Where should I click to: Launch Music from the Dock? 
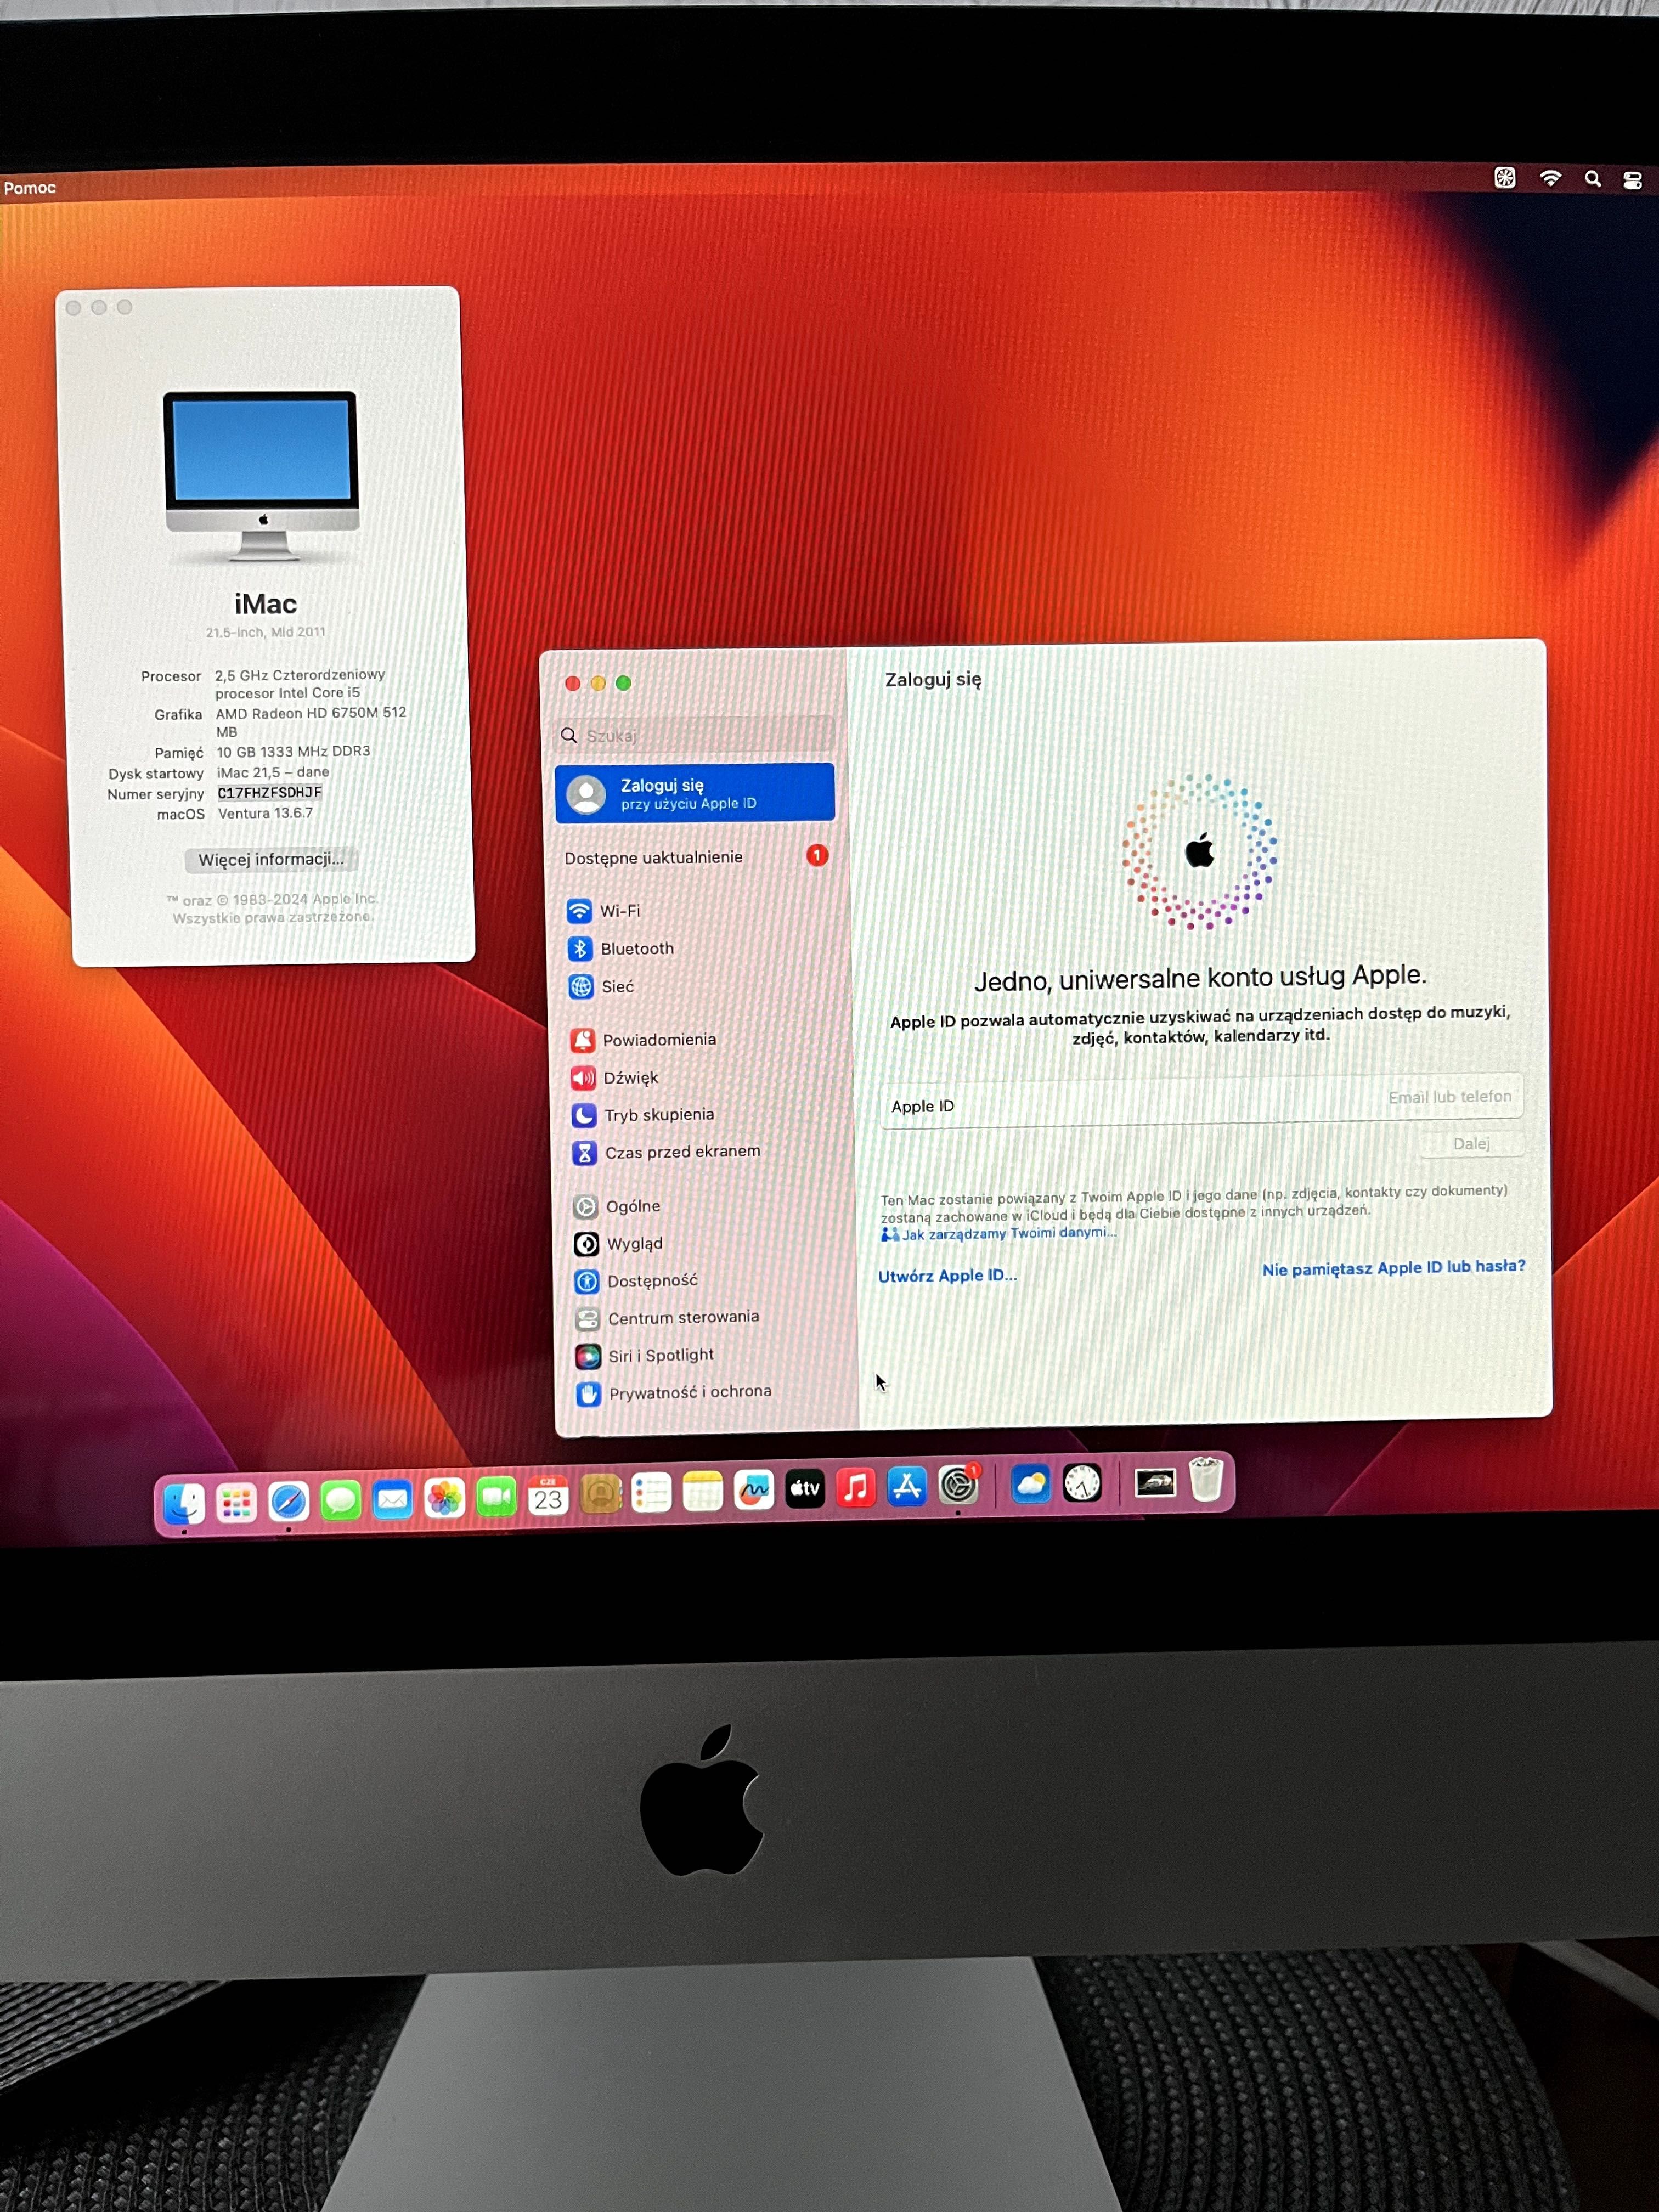pyautogui.click(x=856, y=1488)
